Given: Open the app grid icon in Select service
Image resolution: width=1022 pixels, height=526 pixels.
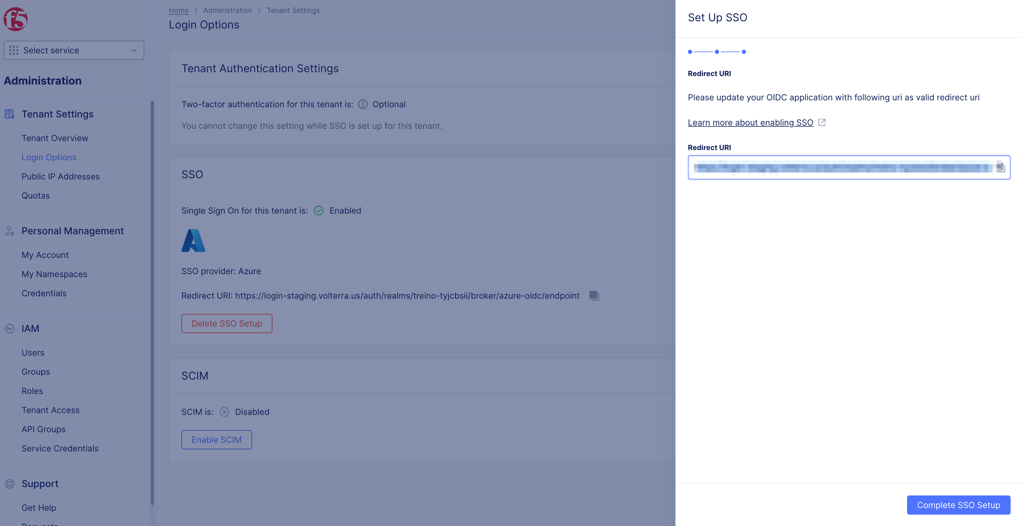Looking at the screenshot, I should 14,50.
